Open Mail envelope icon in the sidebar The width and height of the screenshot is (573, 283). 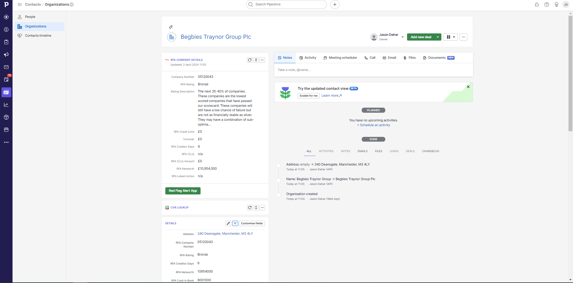click(x=6, y=67)
